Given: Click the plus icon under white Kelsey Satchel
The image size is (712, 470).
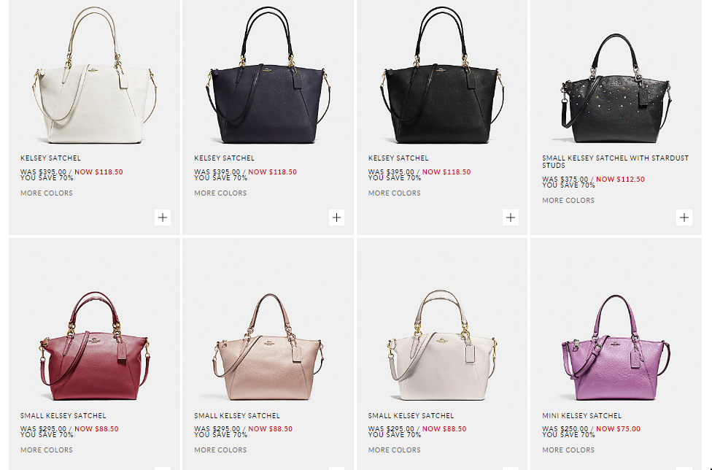Looking at the screenshot, I should coord(163,217).
